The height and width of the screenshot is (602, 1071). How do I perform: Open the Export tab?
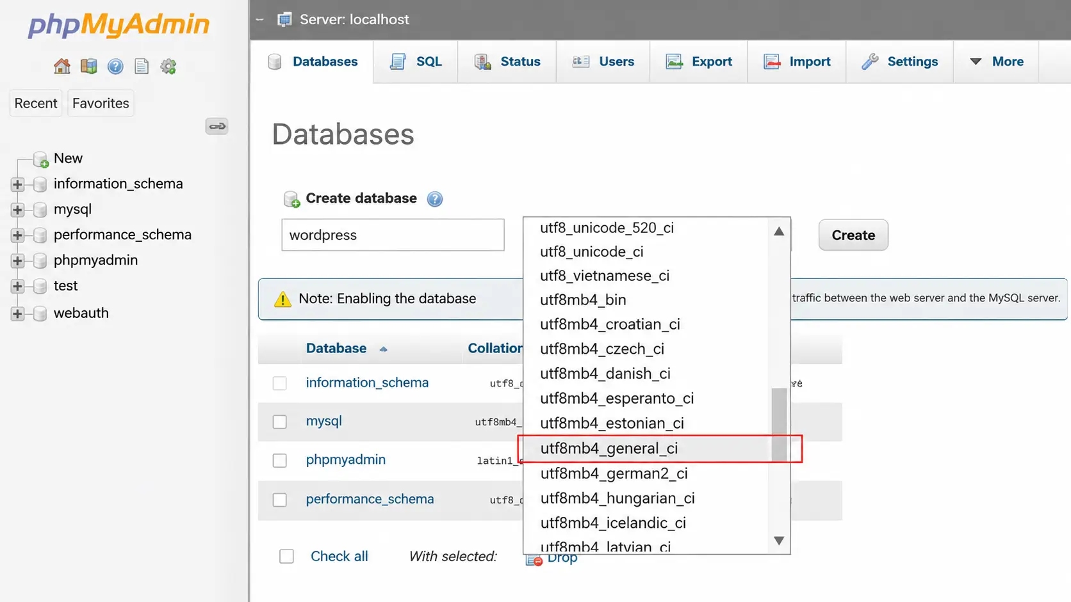point(699,61)
